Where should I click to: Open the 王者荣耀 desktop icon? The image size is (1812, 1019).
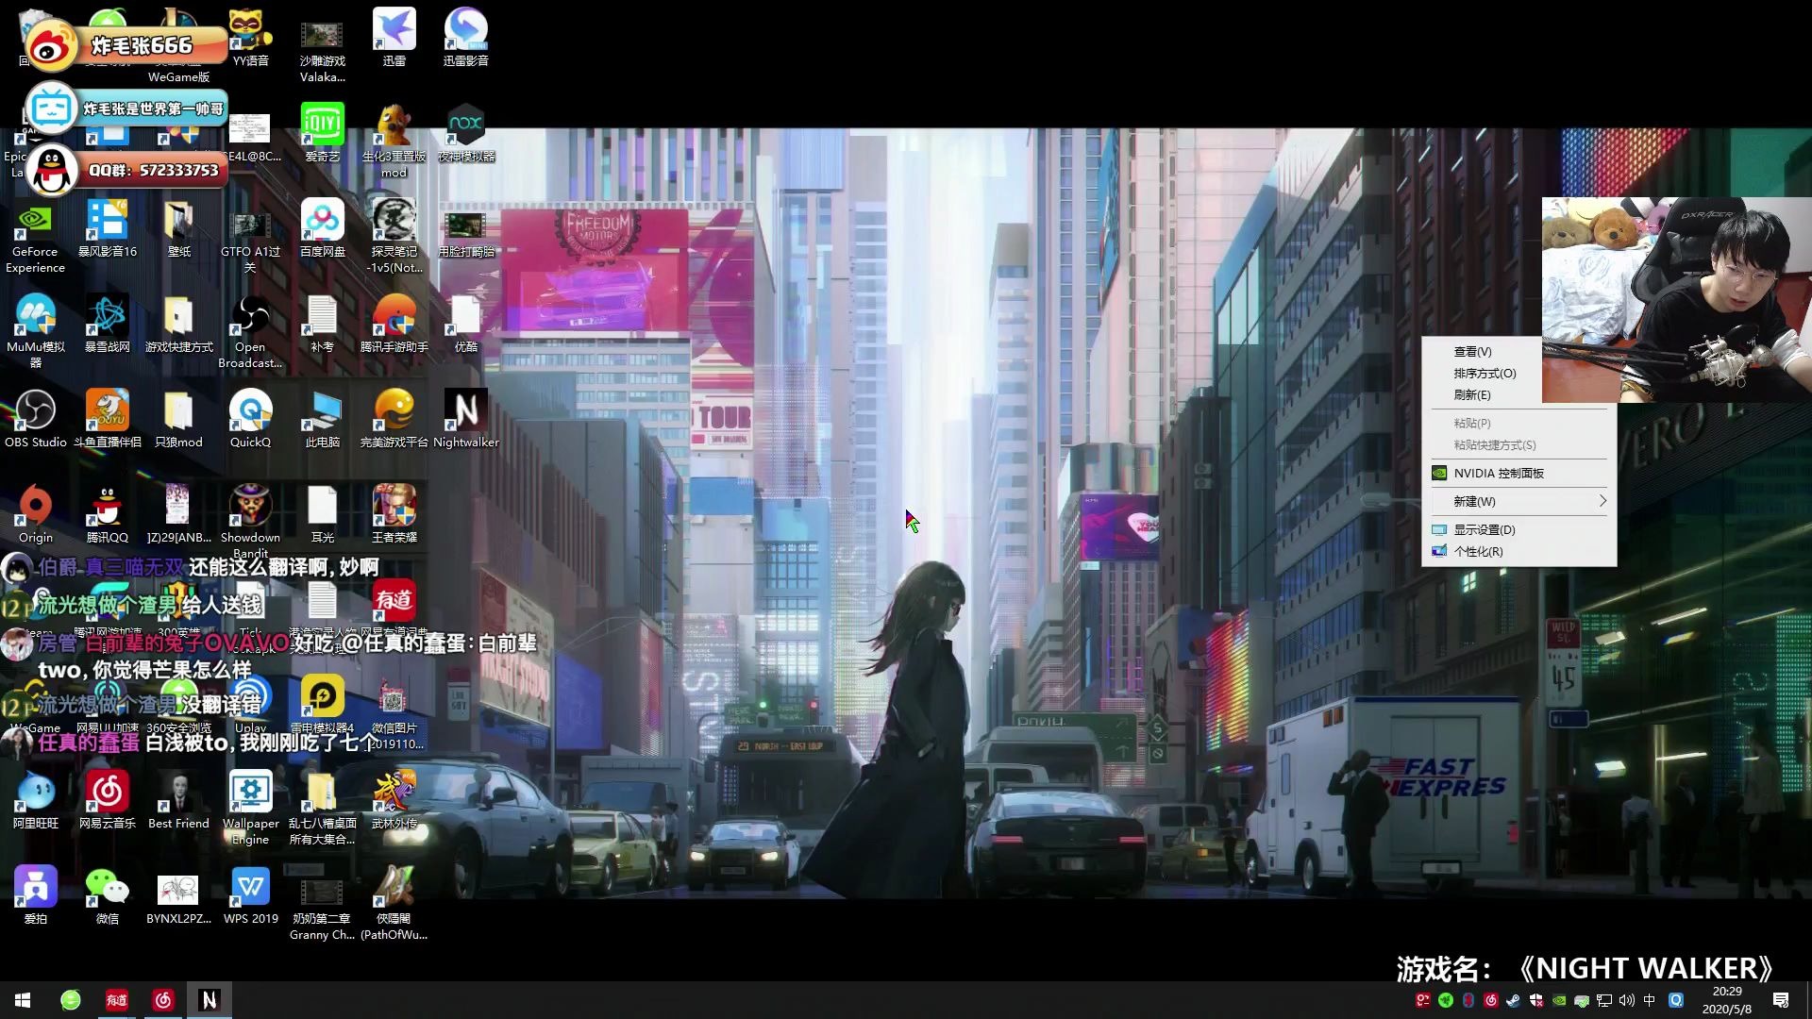[x=394, y=514]
